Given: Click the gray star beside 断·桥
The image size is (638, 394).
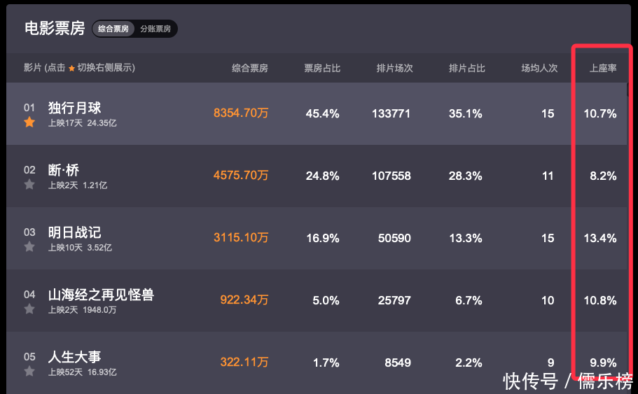Looking at the screenshot, I should (x=29, y=185).
